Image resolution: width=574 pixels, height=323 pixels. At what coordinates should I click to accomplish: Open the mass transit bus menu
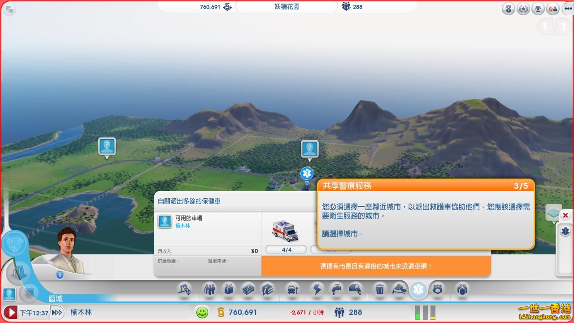click(292, 289)
